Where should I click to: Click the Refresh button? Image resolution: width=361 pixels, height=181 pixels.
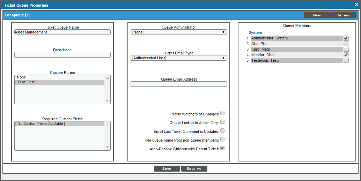pos(343,15)
